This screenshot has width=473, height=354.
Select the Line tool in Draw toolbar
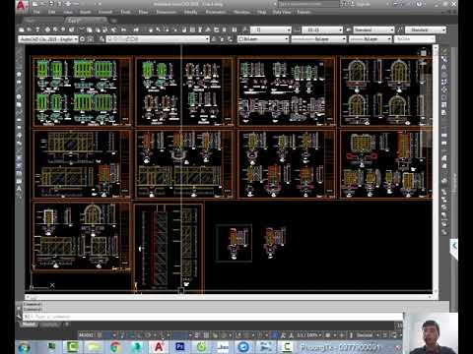19,52
